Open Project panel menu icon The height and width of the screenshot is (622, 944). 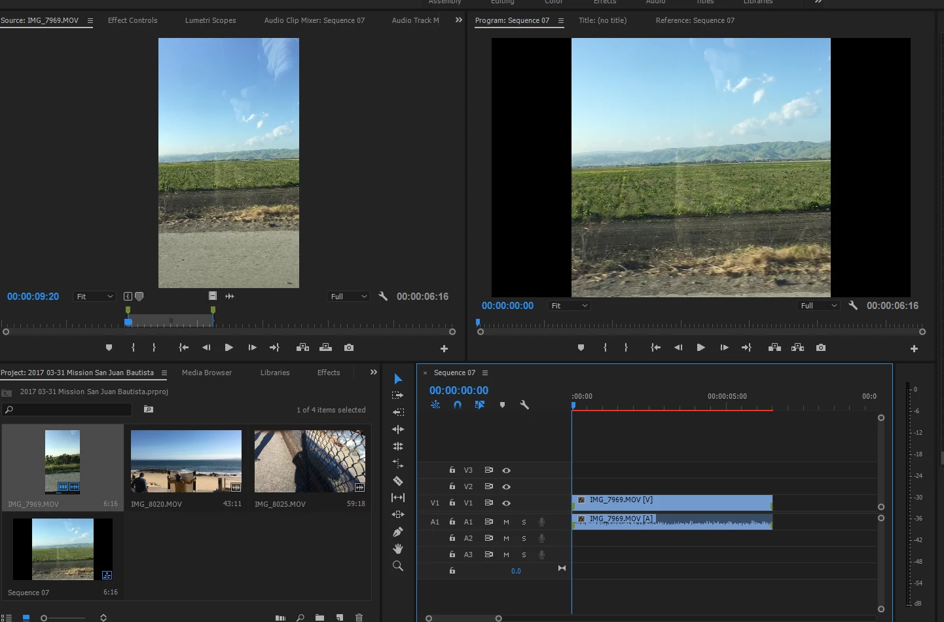[x=164, y=373]
